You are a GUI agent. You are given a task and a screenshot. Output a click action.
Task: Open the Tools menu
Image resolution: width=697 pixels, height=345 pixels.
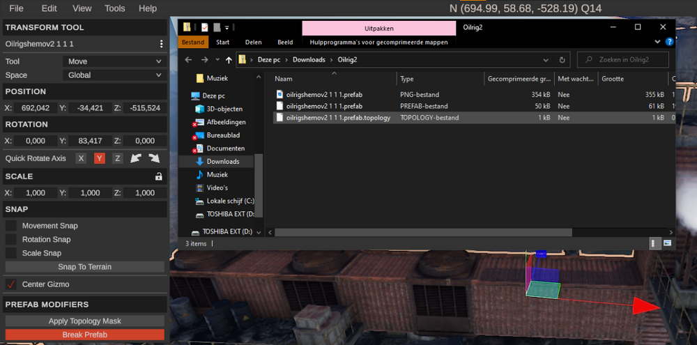tap(114, 8)
